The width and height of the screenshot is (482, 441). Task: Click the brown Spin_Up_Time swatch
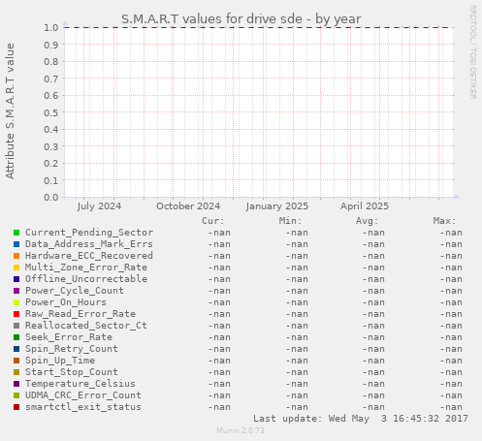(16, 361)
